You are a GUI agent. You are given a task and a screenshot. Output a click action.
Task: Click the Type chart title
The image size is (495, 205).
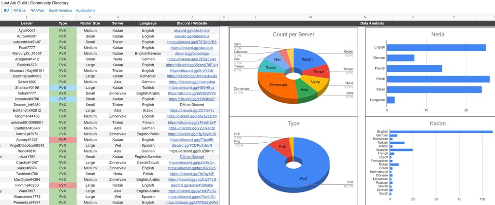pos(293,123)
